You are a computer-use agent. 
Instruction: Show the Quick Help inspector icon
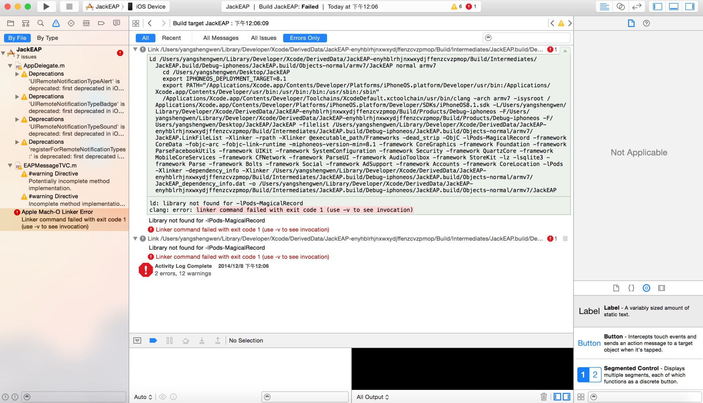pyautogui.click(x=647, y=23)
